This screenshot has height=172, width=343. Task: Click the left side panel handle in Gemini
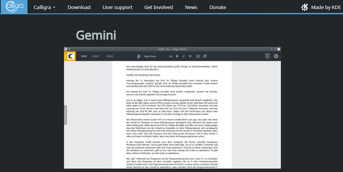pyautogui.click(x=66, y=115)
